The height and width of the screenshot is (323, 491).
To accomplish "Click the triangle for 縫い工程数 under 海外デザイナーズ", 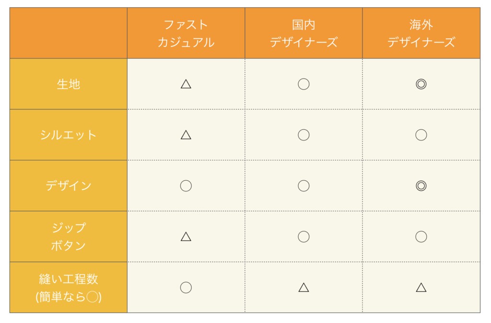I will (x=421, y=288).
